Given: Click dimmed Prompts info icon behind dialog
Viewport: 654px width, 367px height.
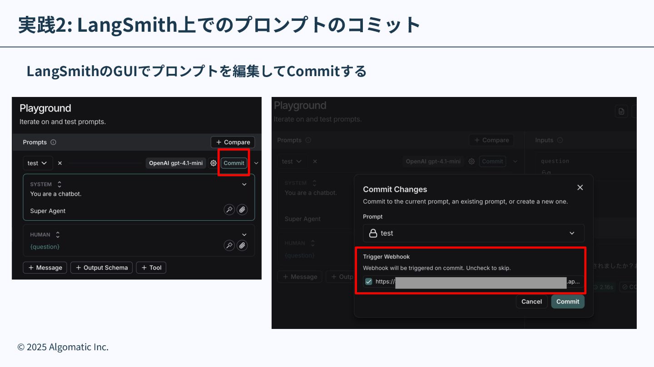Looking at the screenshot, I should (x=308, y=140).
